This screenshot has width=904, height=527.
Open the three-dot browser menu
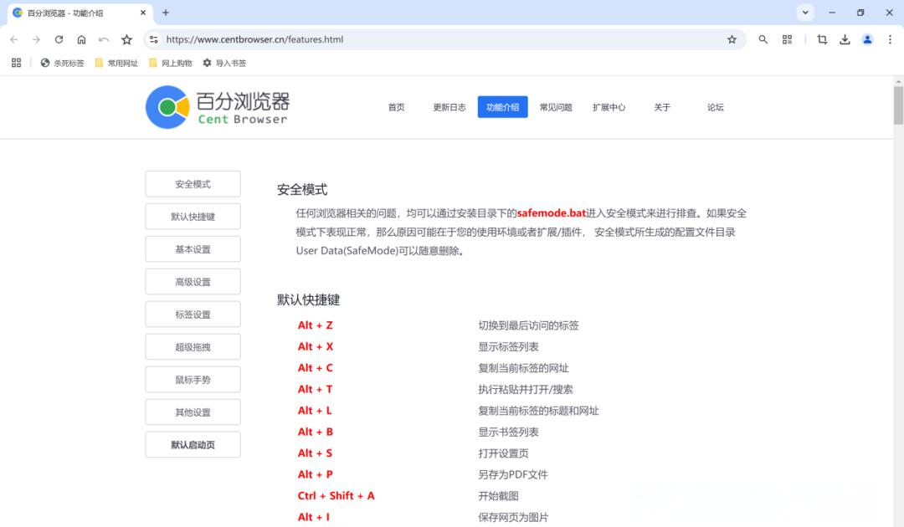[x=890, y=39]
